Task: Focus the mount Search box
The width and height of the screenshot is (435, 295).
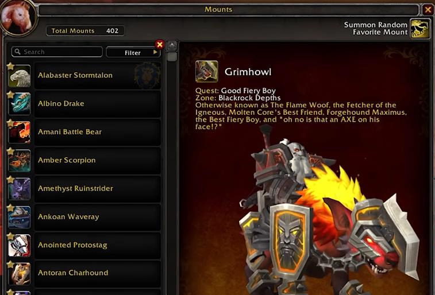Action: pyautogui.click(x=57, y=52)
